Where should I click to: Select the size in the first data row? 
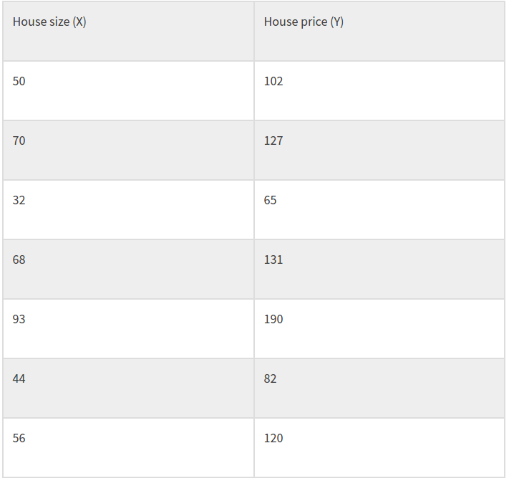19,82
